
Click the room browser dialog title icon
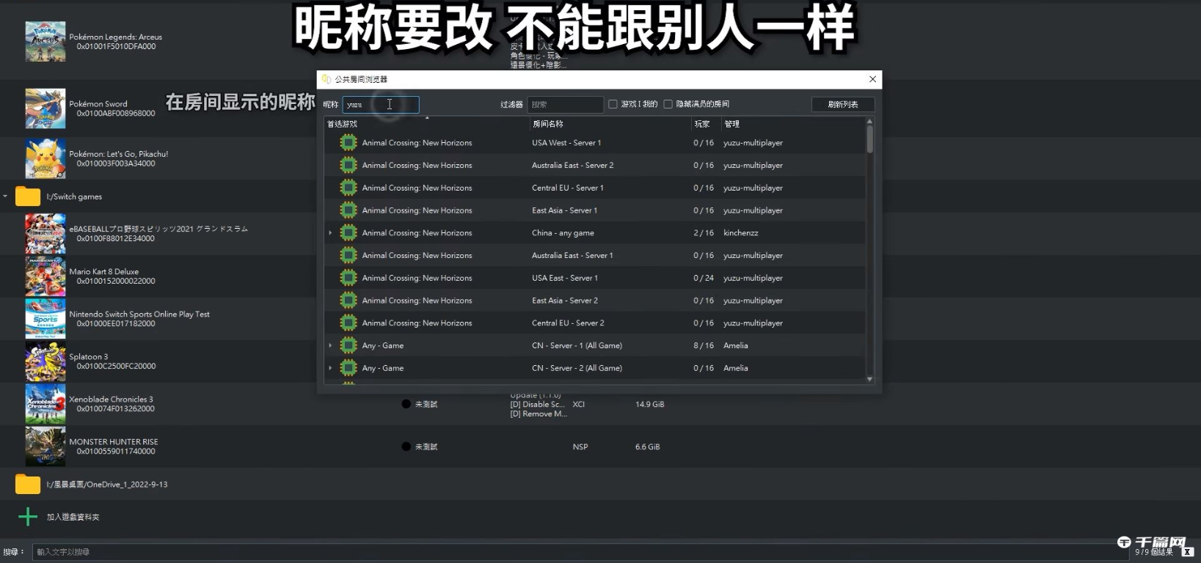(326, 78)
